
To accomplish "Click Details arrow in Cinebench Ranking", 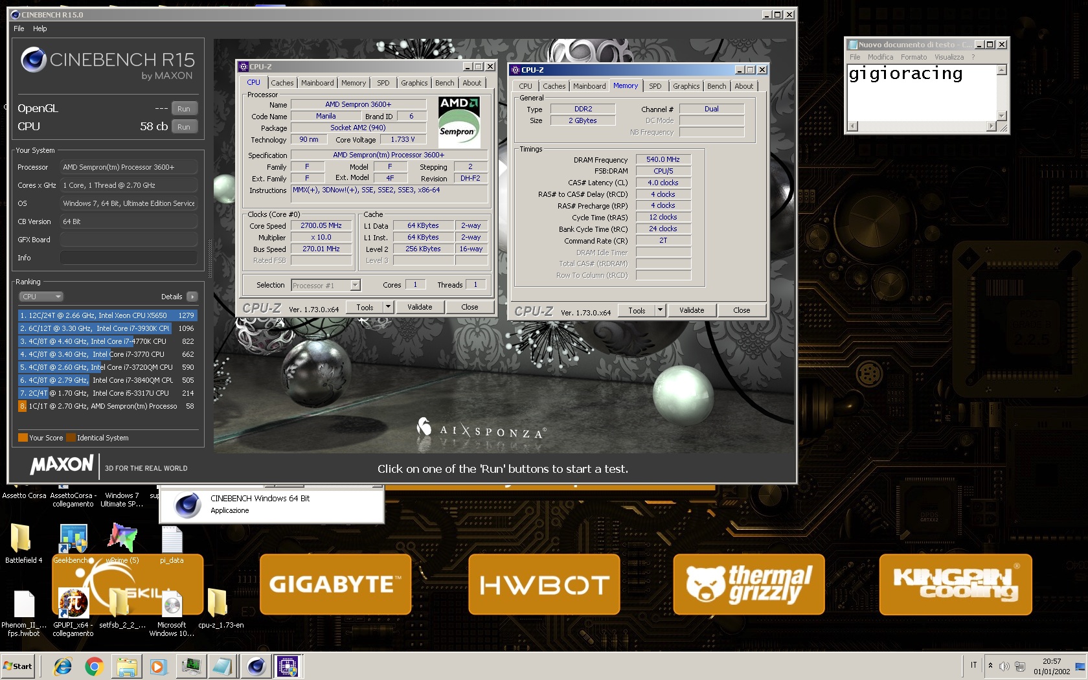I will click(192, 297).
